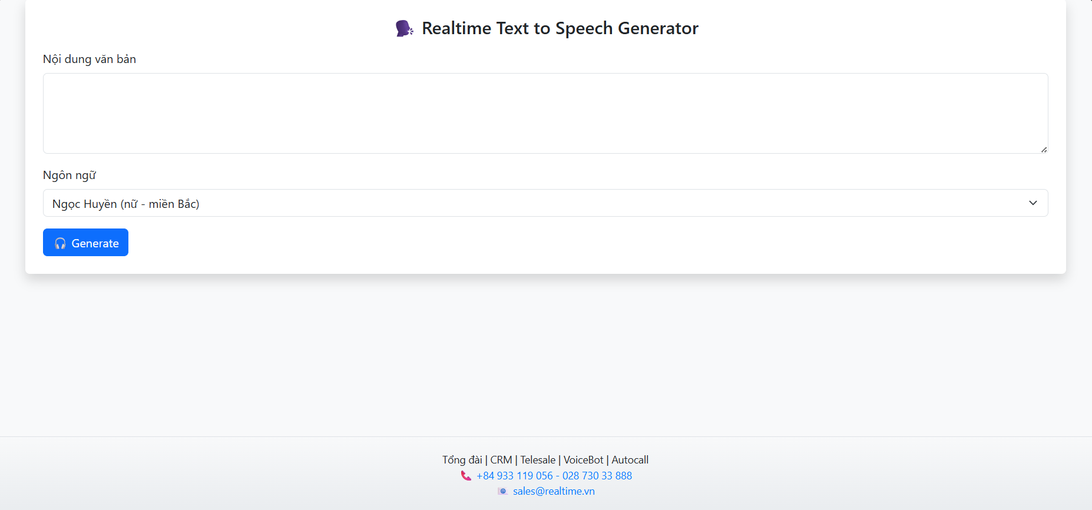Click the dropdown chevron arrow for voice

coord(1033,203)
